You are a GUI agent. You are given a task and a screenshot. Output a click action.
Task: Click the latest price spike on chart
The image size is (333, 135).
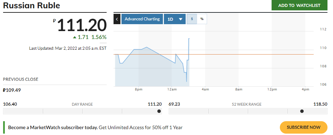pyautogui.click(x=189, y=39)
